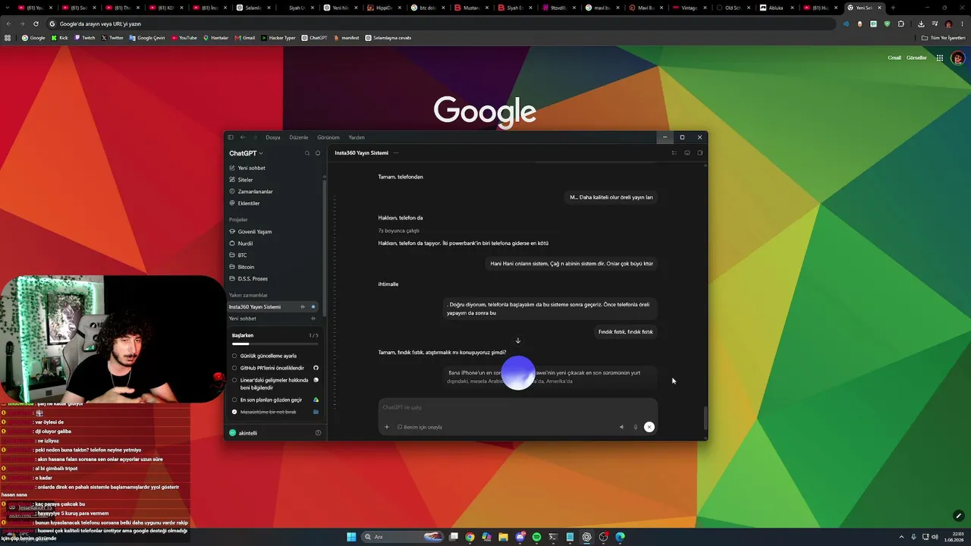Open Chrome extensions puzzle icon
The width and height of the screenshot is (971, 546).
click(901, 24)
